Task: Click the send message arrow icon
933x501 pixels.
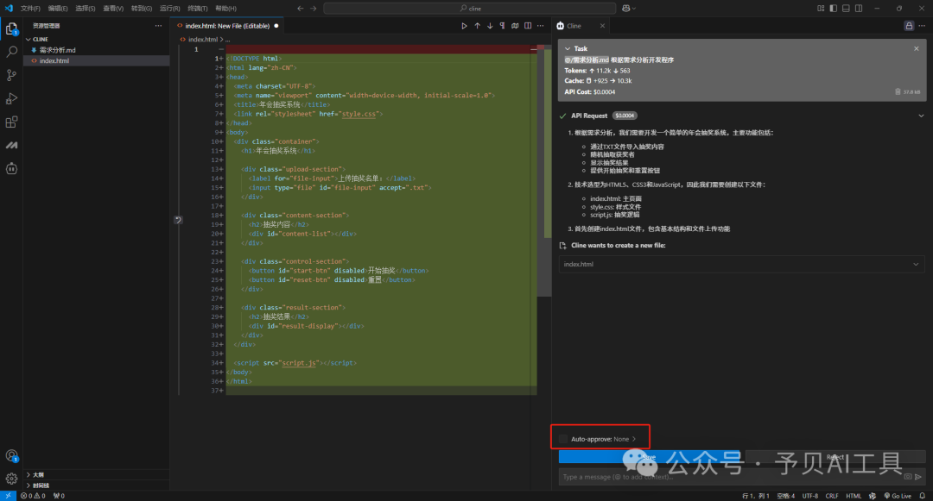Action: click(x=918, y=477)
